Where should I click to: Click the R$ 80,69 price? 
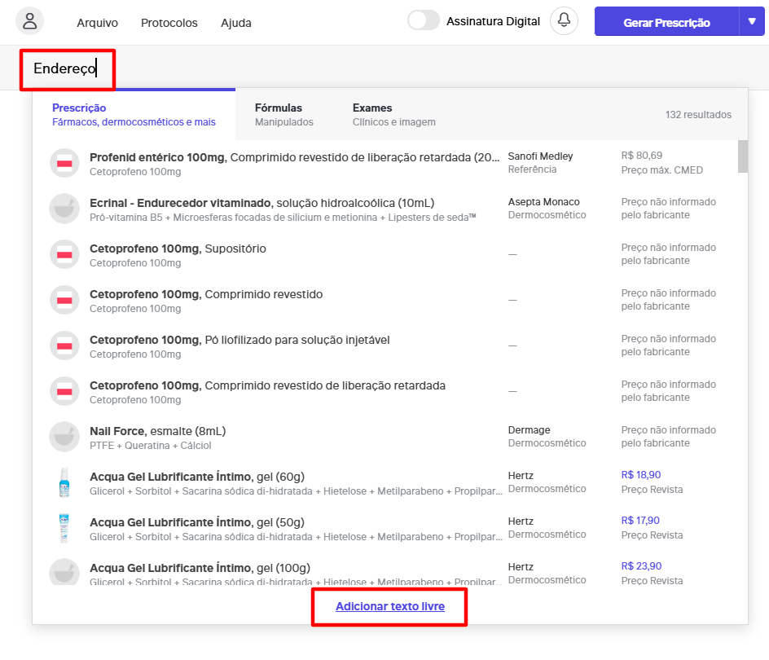pyautogui.click(x=641, y=156)
